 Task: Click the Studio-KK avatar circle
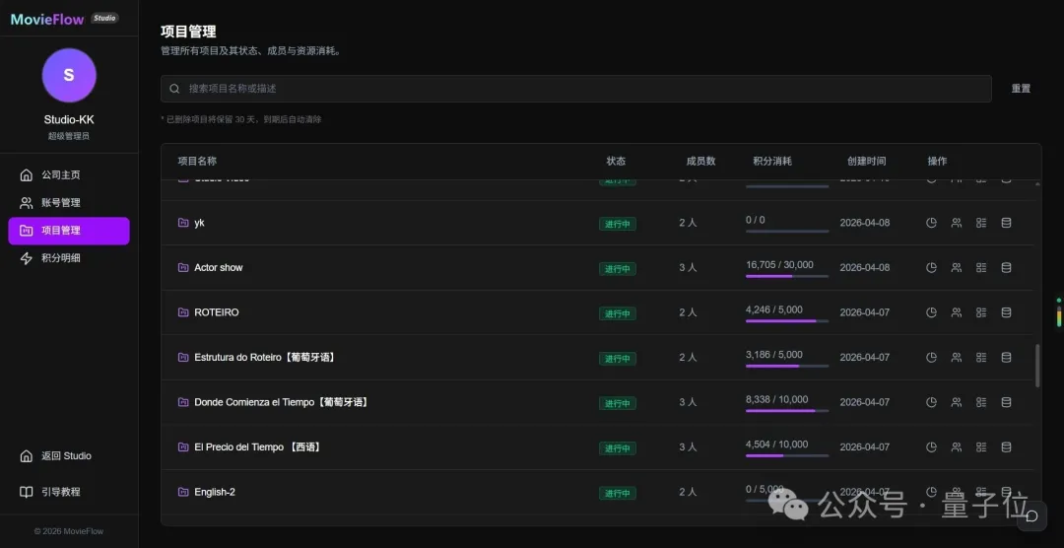pyautogui.click(x=69, y=75)
